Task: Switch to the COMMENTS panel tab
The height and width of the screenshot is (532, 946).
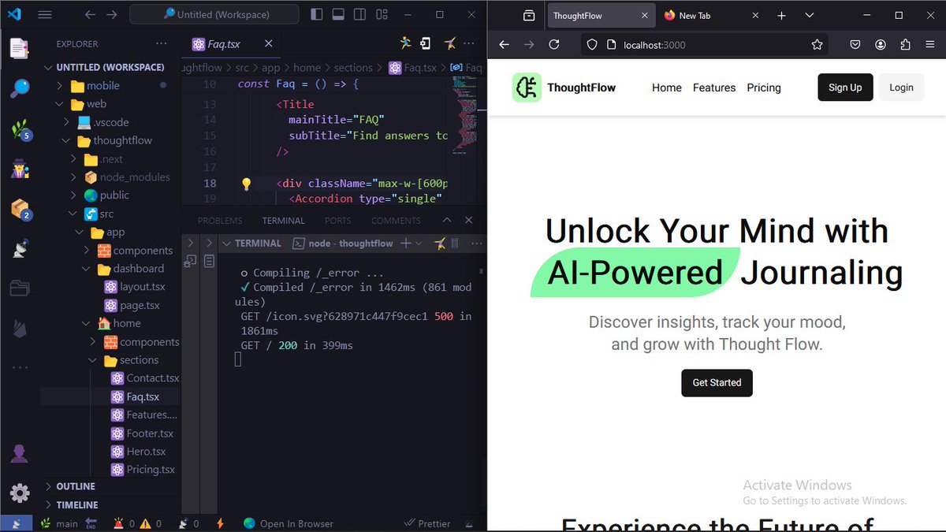Action: pyautogui.click(x=396, y=221)
